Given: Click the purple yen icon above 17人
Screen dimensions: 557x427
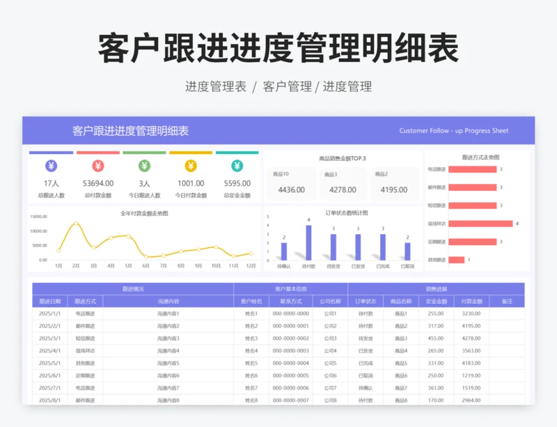Looking at the screenshot, I should pyautogui.click(x=51, y=166).
